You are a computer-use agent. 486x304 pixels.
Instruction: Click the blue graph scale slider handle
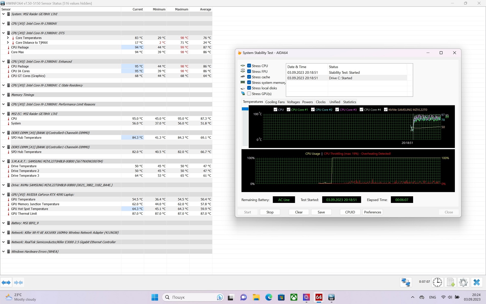[x=245, y=109]
